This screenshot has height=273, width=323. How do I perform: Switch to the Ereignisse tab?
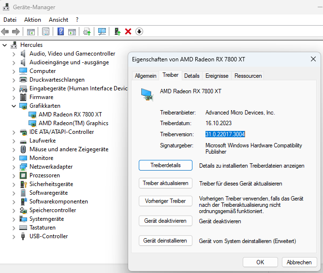click(217, 76)
